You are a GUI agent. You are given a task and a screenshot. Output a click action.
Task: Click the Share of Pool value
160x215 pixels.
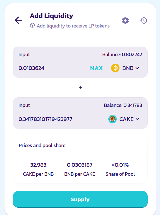click(x=120, y=165)
